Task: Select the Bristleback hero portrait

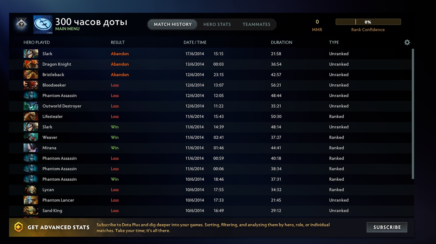Action: [31, 75]
